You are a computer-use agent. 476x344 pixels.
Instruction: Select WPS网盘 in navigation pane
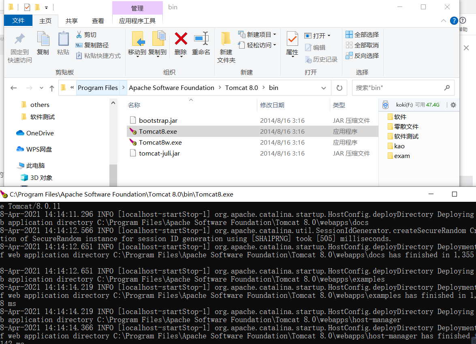click(x=34, y=149)
